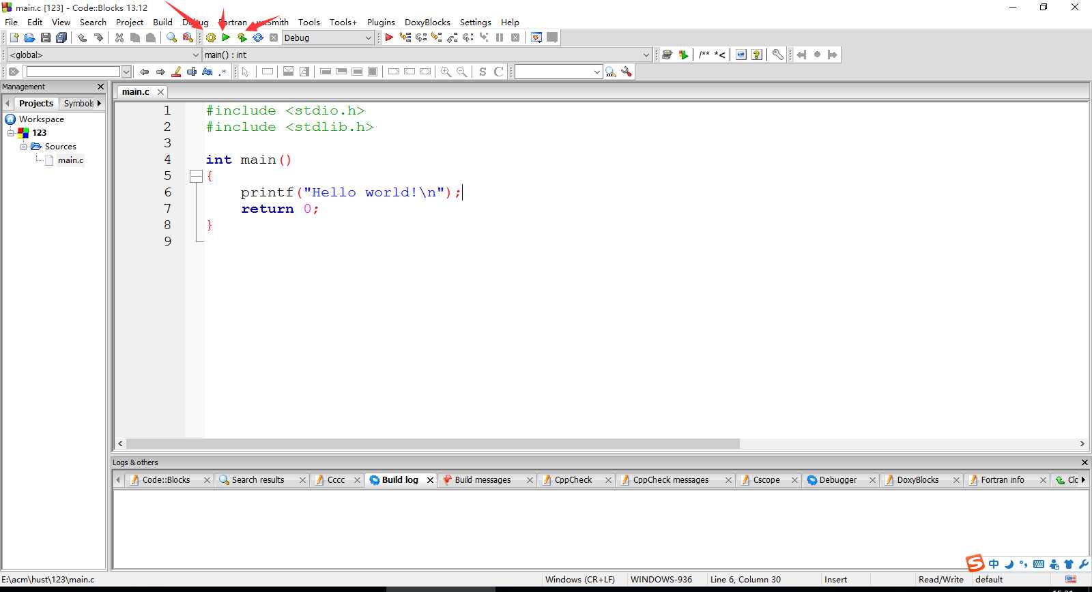
Task: Toggle the regex (.*) search option
Action: pyautogui.click(x=223, y=72)
